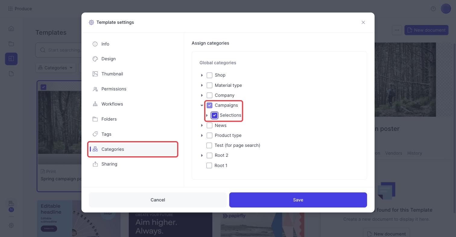This screenshot has height=237, width=456.
Task: Open the help icon in header
Action: (433, 9)
